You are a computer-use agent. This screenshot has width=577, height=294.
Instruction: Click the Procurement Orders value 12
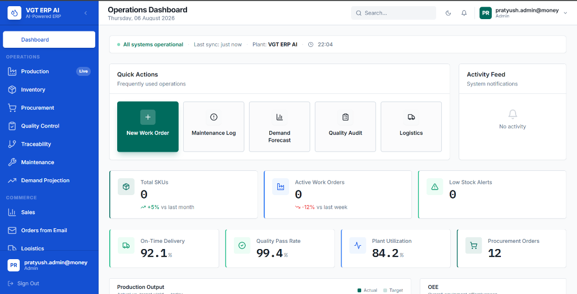point(495,253)
